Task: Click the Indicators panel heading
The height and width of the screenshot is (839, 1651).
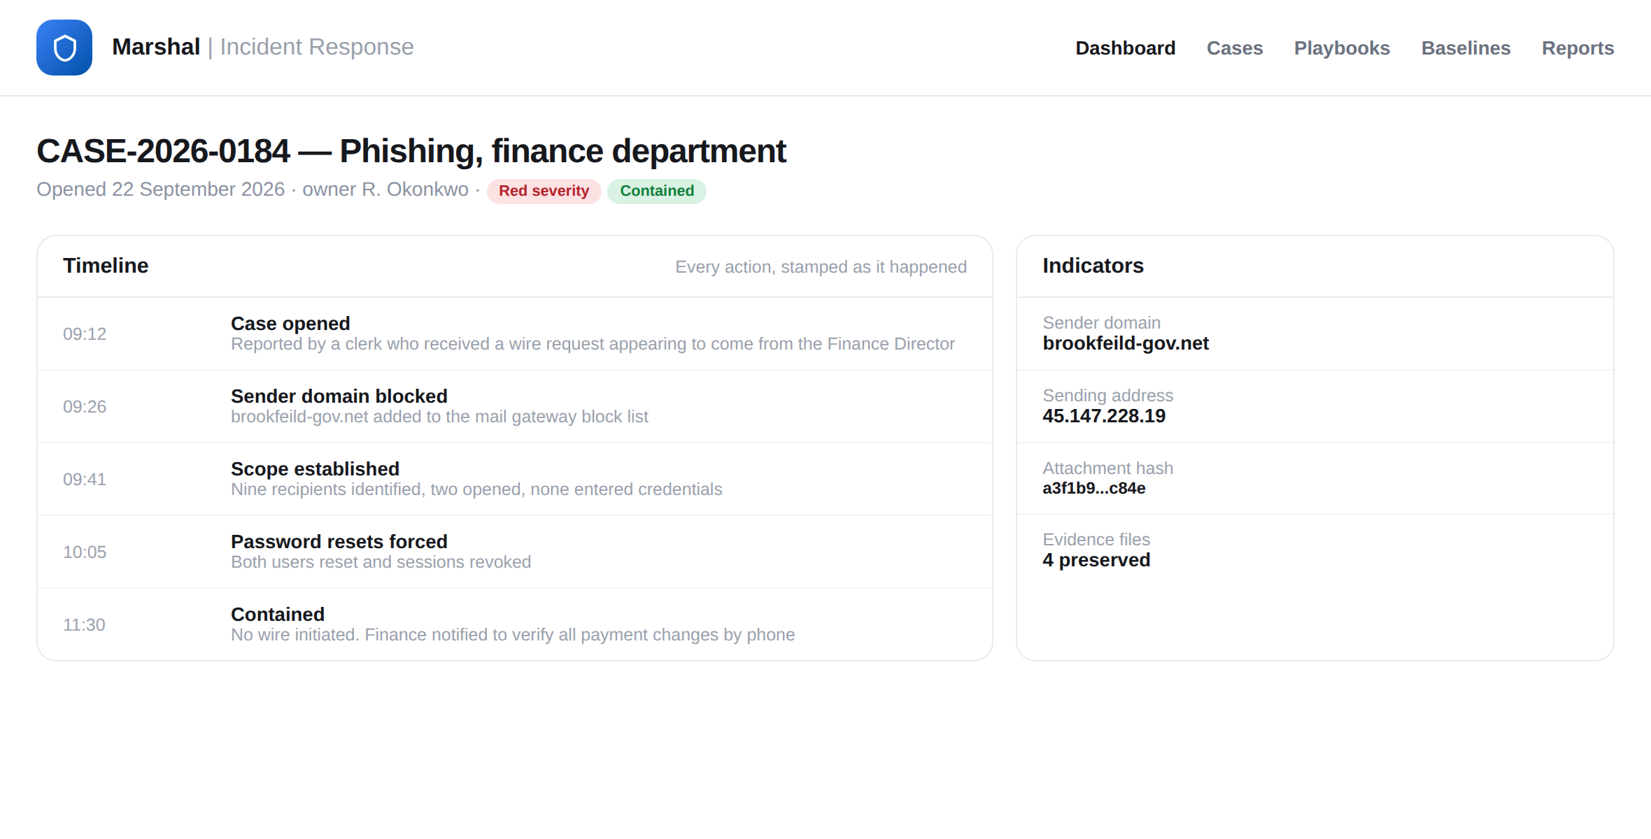Action: click(1093, 266)
